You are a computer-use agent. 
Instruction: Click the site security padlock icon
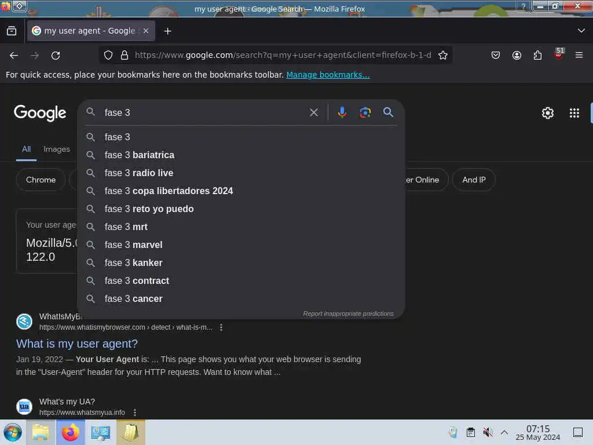pyautogui.click(x=125, y=55)
